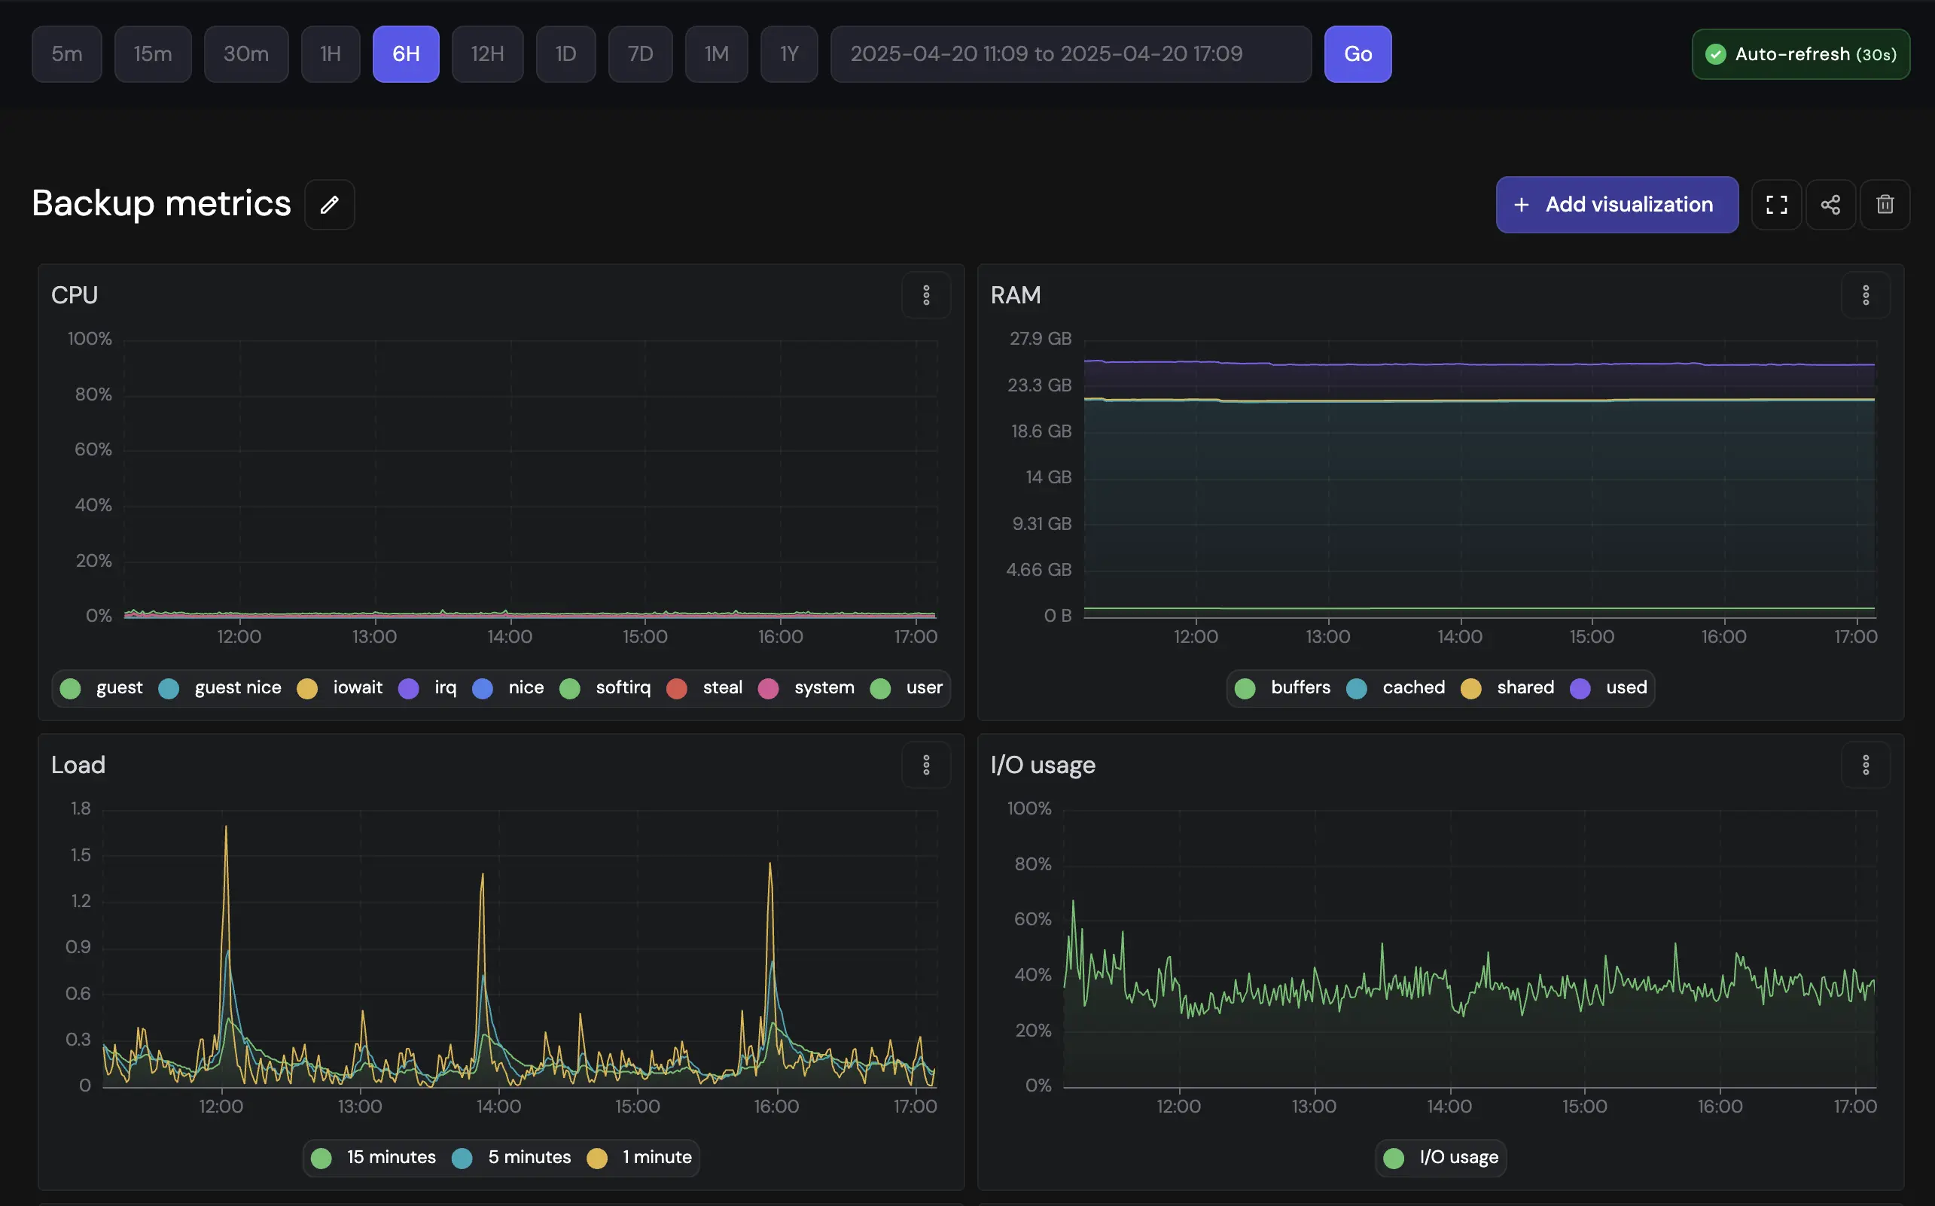1935x1206 pixels.
Task: Open the I/O usage panel kebab menu
Action: (x=1866, y=765)
